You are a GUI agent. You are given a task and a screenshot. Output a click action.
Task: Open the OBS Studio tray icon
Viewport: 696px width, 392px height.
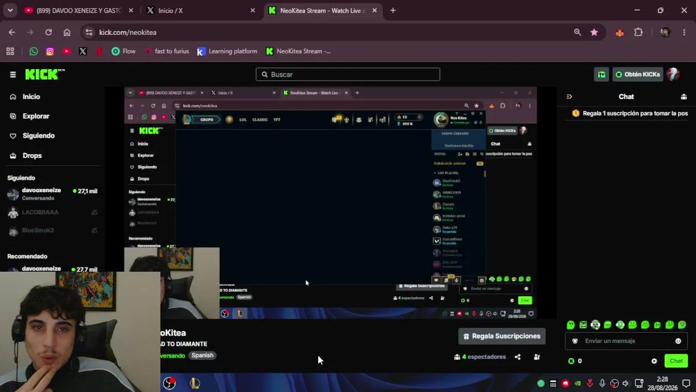tap(614, 383)
